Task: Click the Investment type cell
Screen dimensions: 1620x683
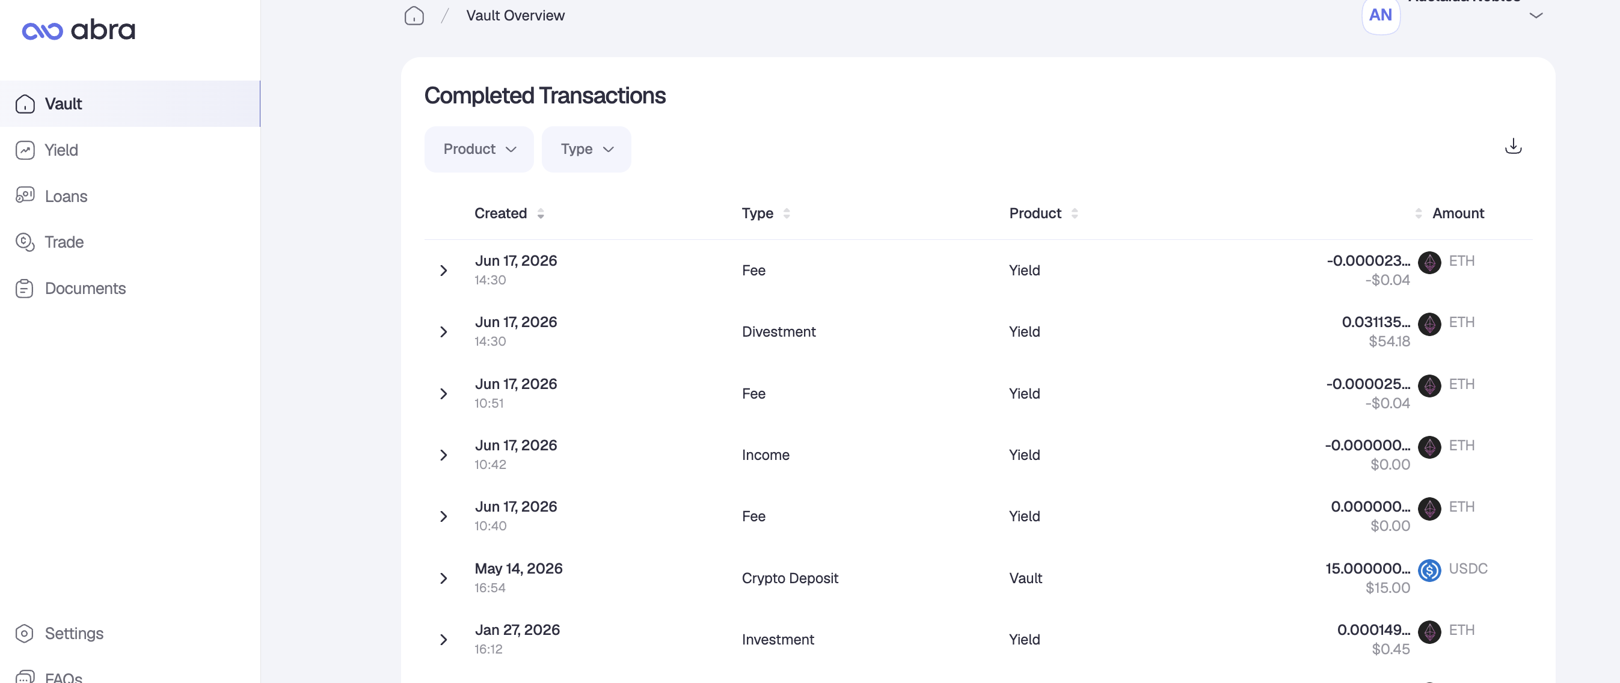Action: [778, 640]
